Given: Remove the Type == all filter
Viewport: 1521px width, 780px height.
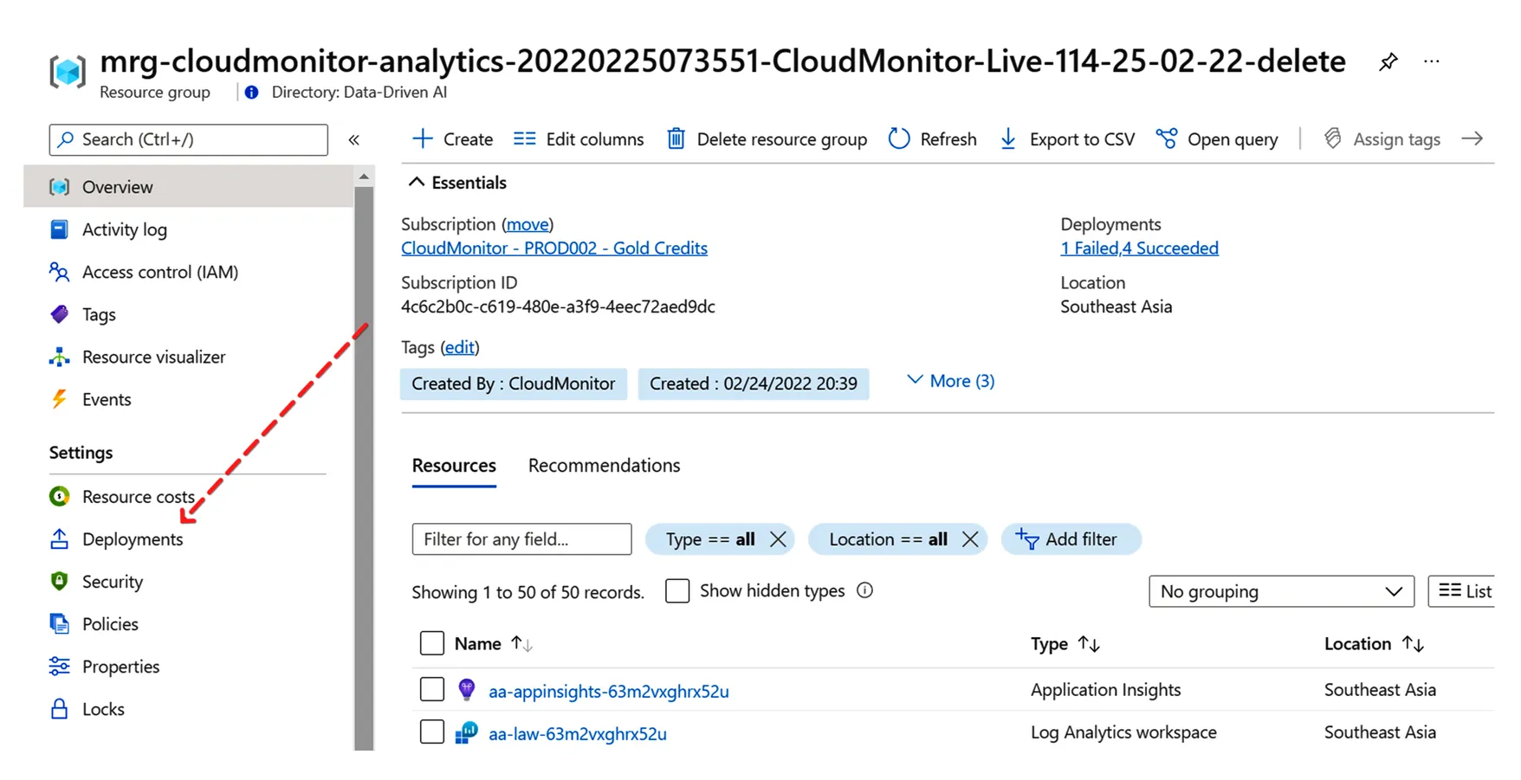Looking at the screenshot, I should pyautogui.click(x=778, y=539).
